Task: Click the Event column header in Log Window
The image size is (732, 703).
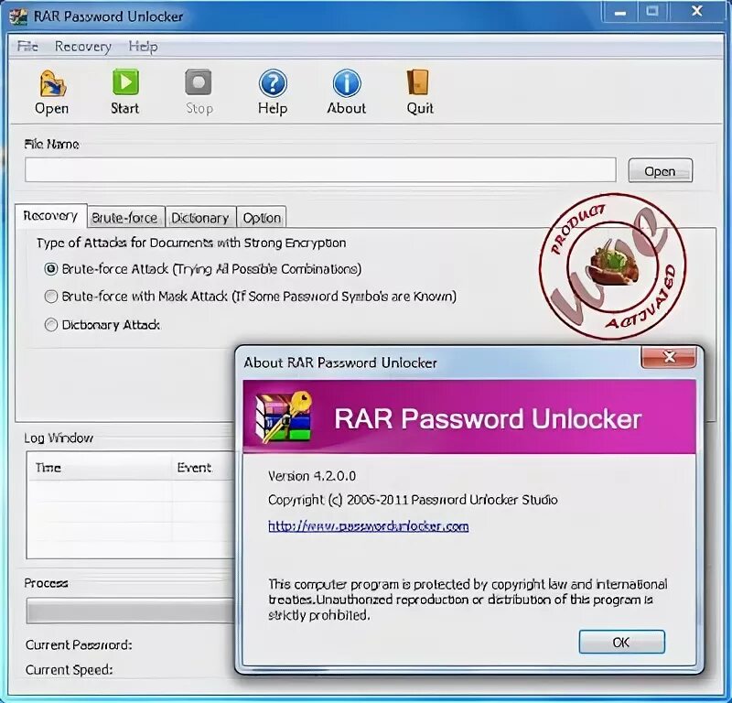Action: (203, 468)
